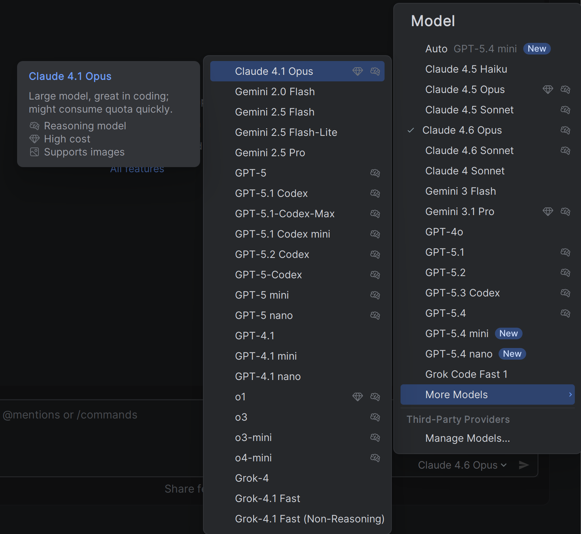
Task: Select Grok-4.1 Fast model
Action: point(297,498)
